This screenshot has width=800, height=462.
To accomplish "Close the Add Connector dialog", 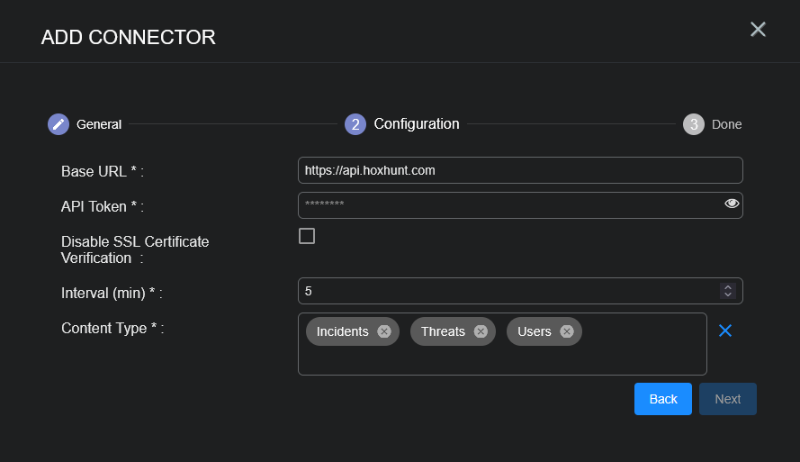I will [x=758, y=30].
